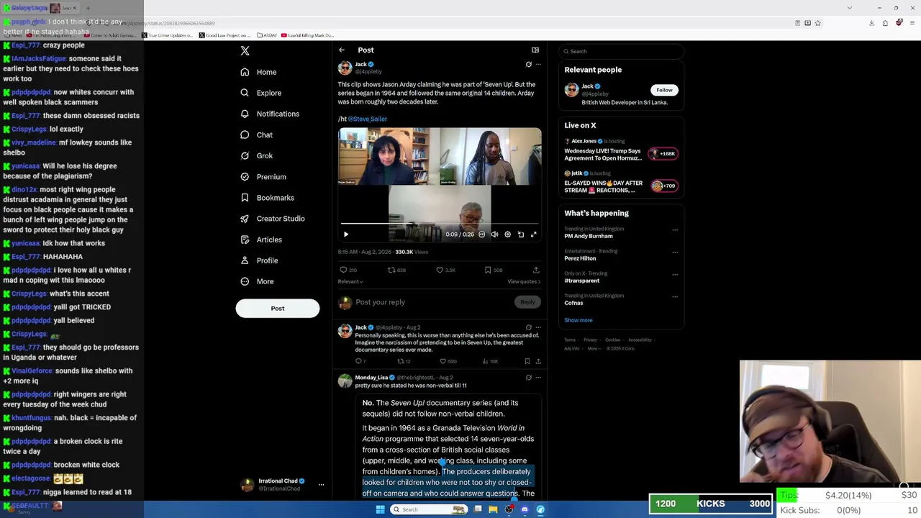
Task: Open the @Steve_Sailer mention link
Action: click(368, 119)
